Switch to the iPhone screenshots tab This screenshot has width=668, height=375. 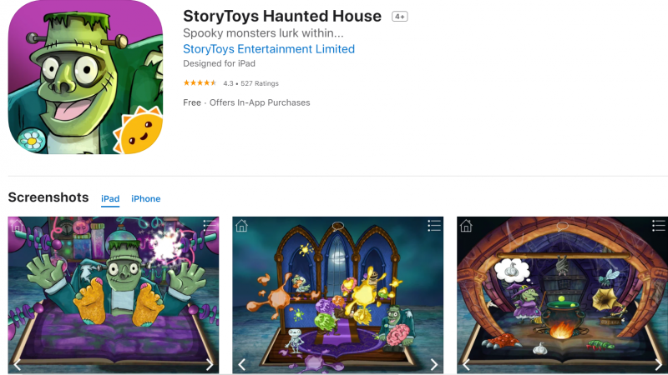(145, 198)
